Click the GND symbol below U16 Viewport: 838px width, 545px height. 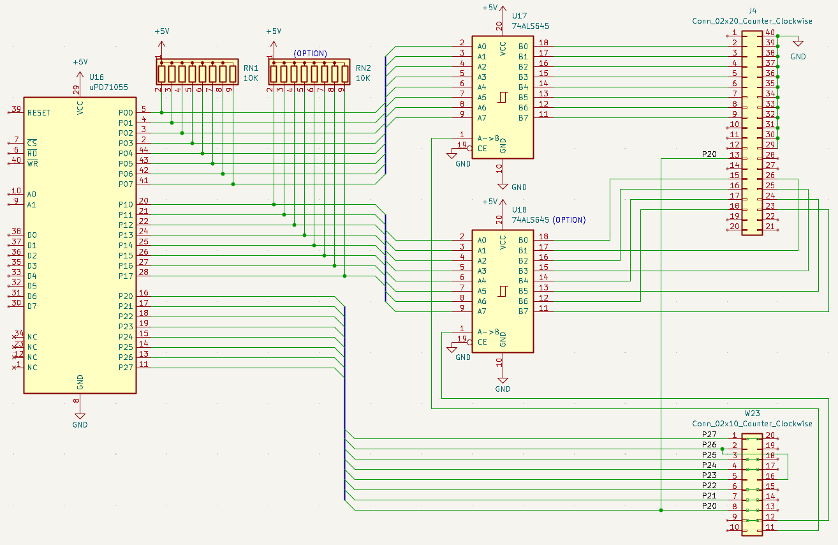coord(80,416)
